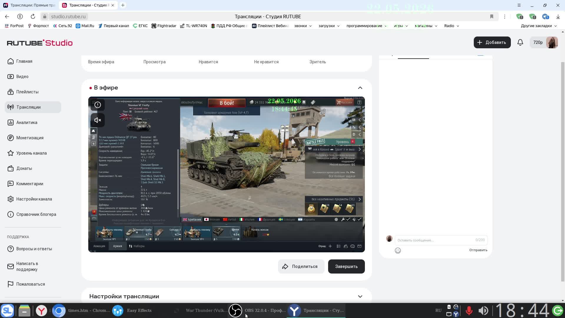565x318 pixels.
Task: Open the Mail.Ru bookmark
Action: [x=85, y=26]
